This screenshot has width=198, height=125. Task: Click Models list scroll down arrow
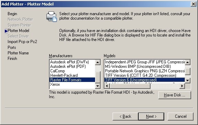[188, 80]
